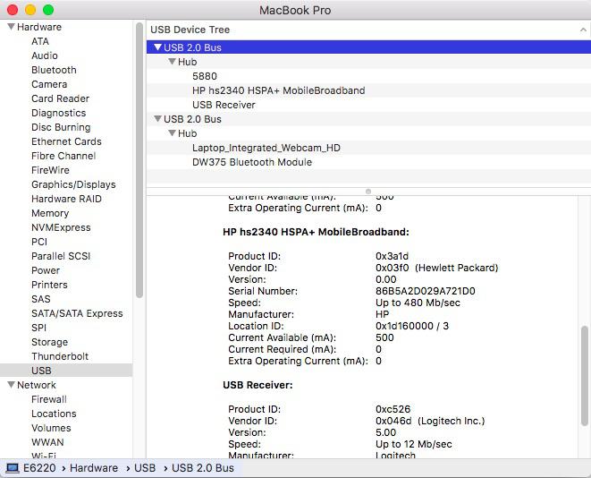Select SAS in the sidebar
This screenshot has height=478, width=591.
pos(41,299)
